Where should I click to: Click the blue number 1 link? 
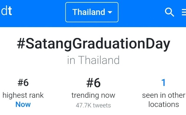(x=164, y=82)
